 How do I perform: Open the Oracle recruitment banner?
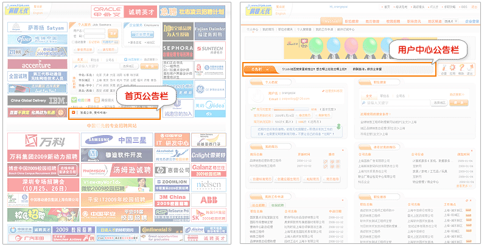pyautogui.click(x=124, y=12)
